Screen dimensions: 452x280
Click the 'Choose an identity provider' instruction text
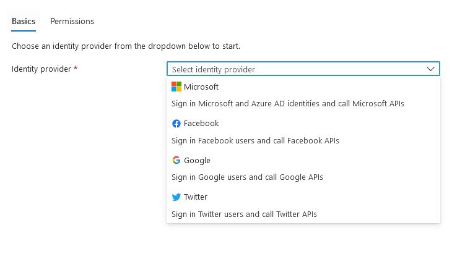coord(126,46)
